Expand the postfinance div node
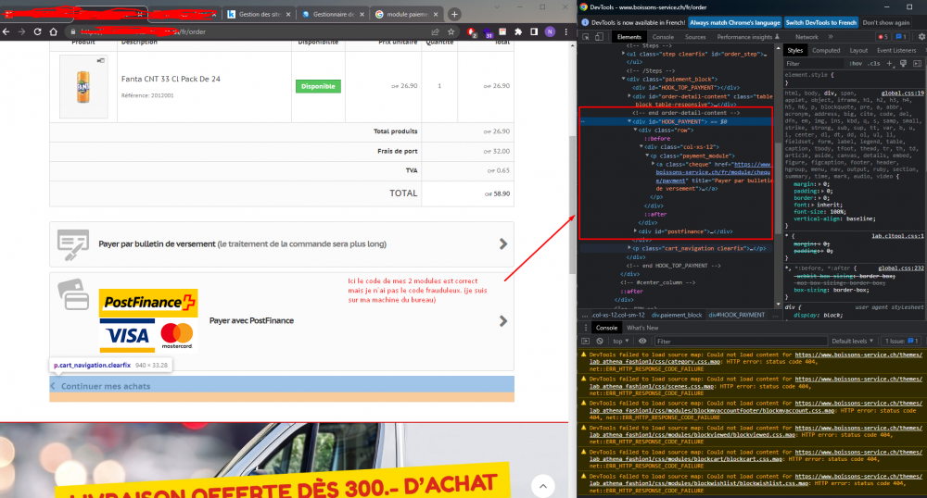This screenshot has width=927, height=498. (635, 231)
